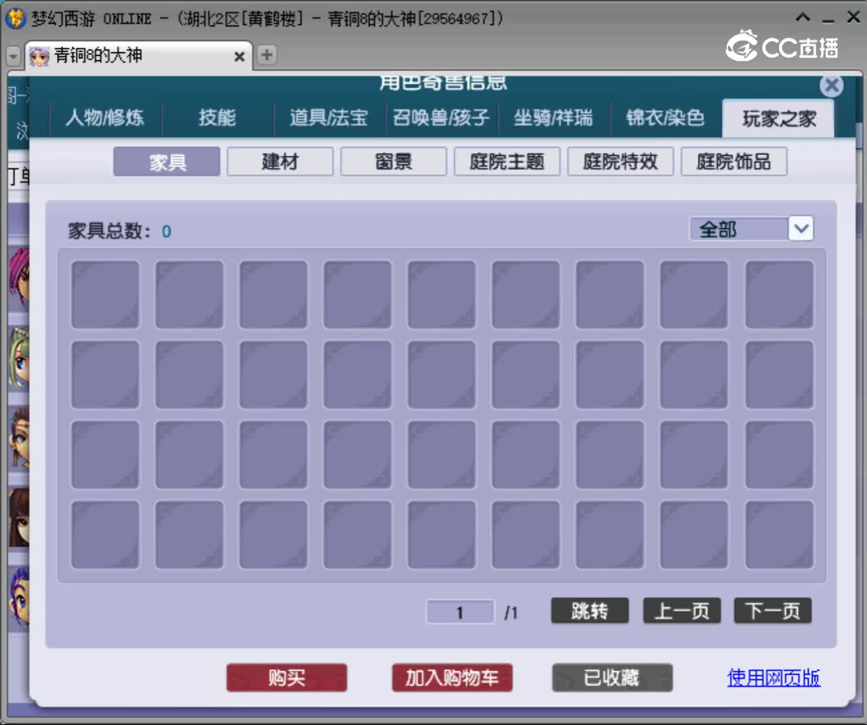Click the page number input field

click(460, 613)
